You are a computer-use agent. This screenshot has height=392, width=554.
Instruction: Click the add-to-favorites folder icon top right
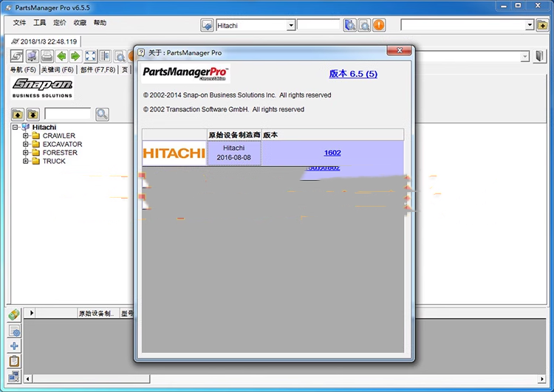point(542,25)
